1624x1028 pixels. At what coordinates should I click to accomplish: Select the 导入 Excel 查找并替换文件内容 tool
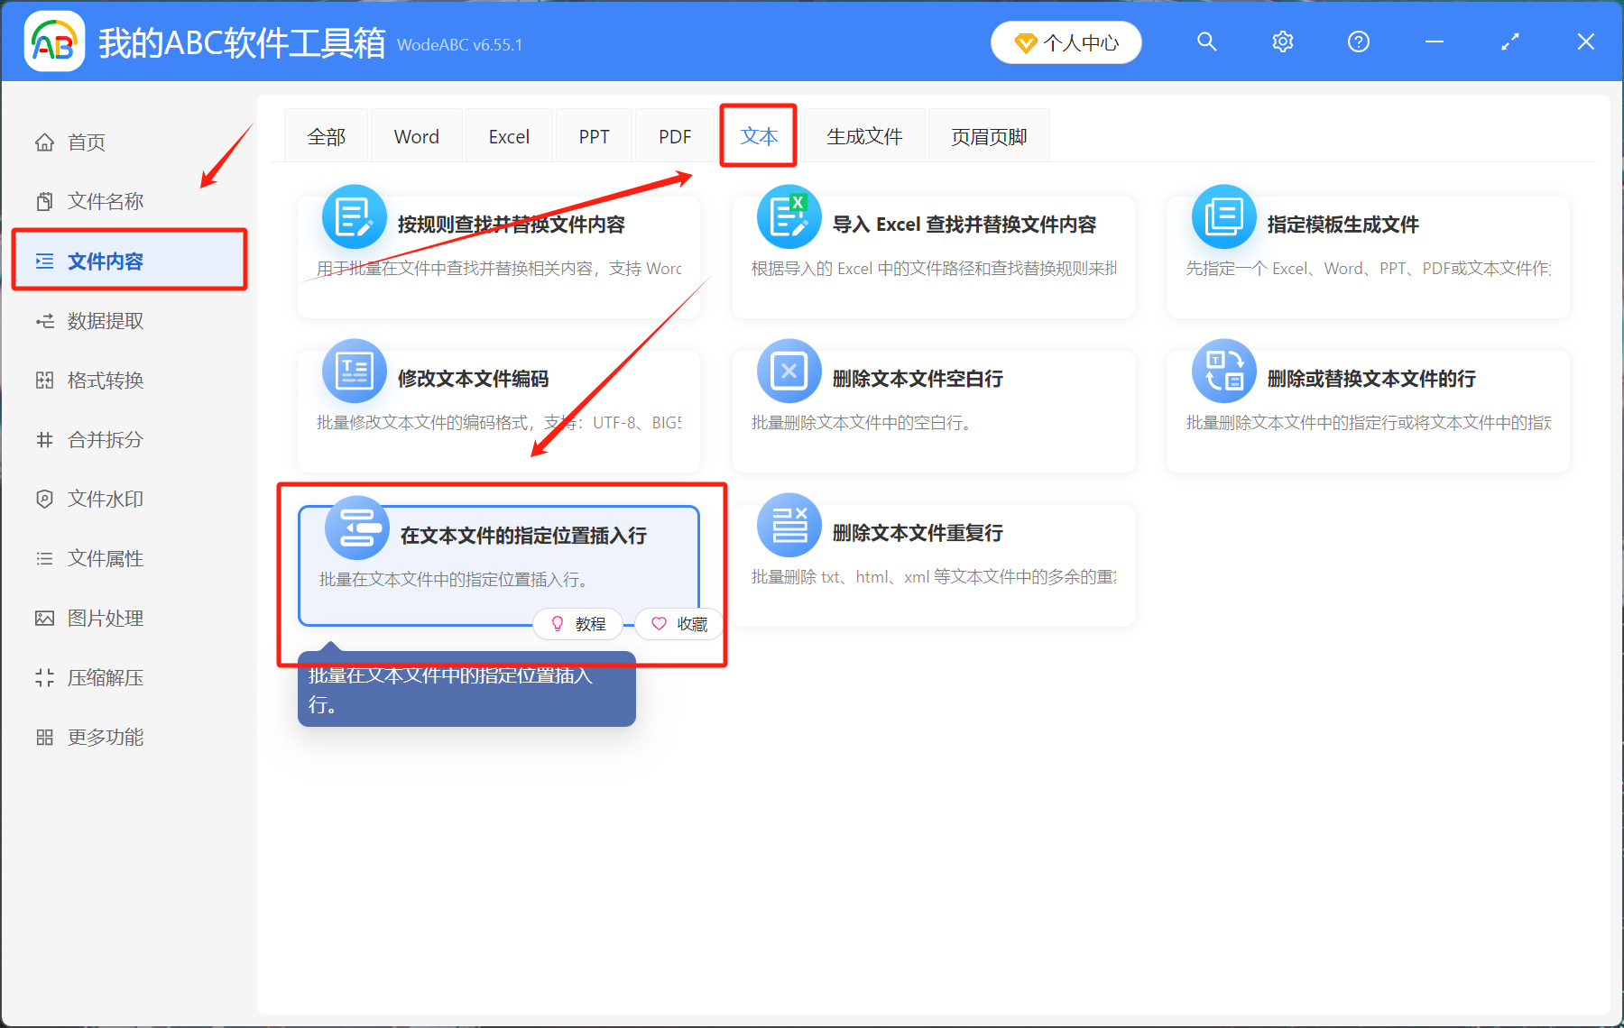[x=789, y=216]
